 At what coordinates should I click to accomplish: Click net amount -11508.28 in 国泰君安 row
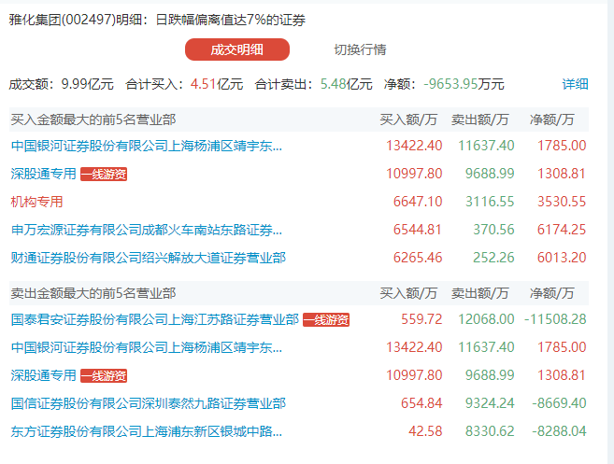click(x=555, y=319)
